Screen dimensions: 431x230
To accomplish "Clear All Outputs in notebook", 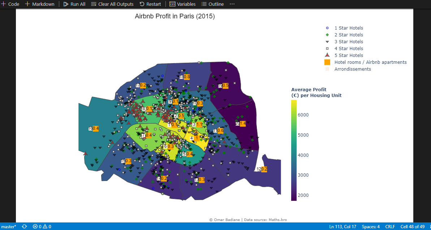I will click(112, 4).
